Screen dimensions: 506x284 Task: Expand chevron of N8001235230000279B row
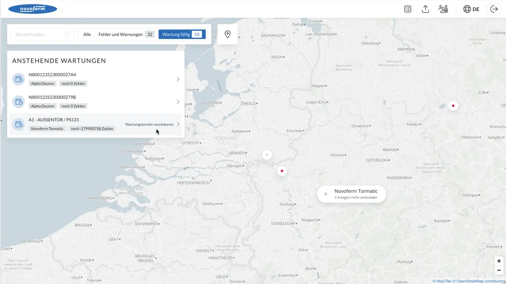click(x=178, y=102)
